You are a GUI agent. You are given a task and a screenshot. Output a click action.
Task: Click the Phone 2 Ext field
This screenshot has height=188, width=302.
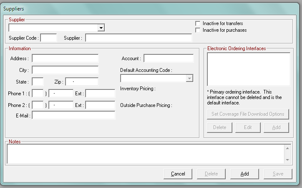[x=100, y=105]
